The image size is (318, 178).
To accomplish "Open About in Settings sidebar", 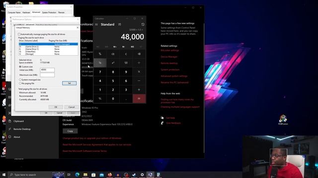I will (x=16, y=137).
